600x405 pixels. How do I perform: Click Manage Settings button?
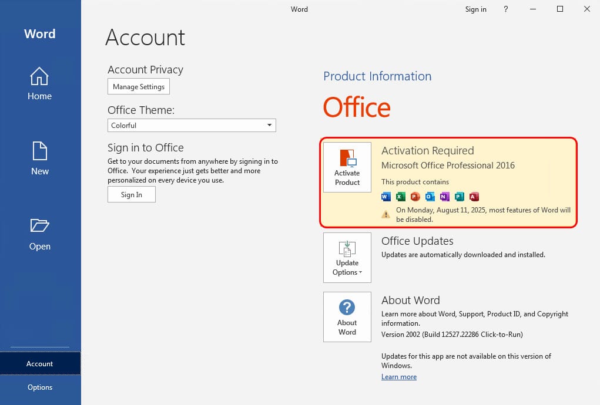[139, 87]
